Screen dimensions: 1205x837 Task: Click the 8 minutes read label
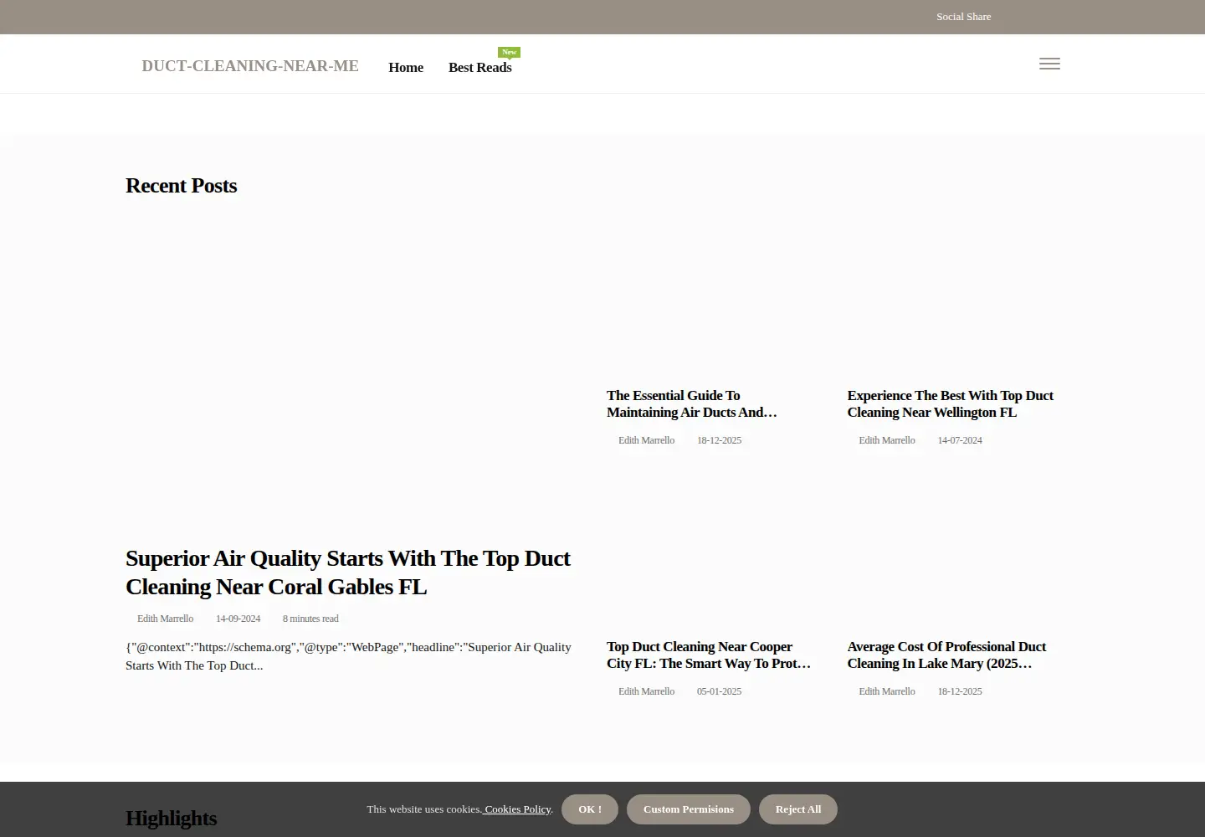310,619
